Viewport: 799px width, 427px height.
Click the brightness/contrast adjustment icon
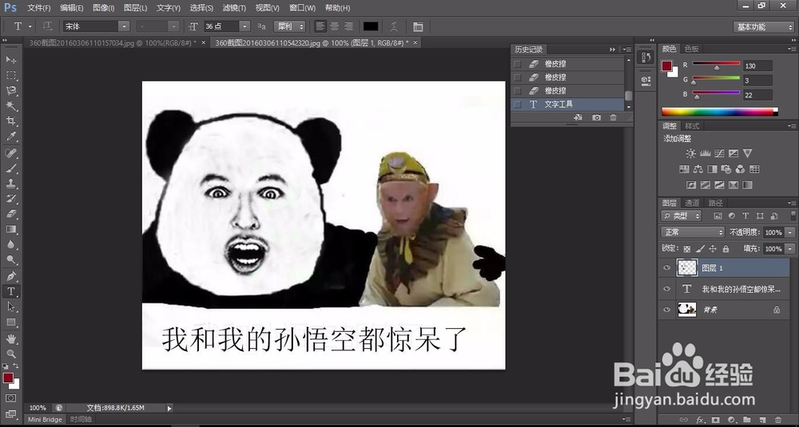click(x=690, y=153)
